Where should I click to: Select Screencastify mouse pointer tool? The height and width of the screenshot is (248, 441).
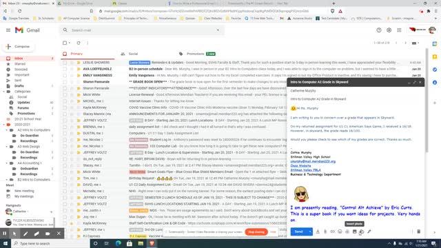(14, 234)
